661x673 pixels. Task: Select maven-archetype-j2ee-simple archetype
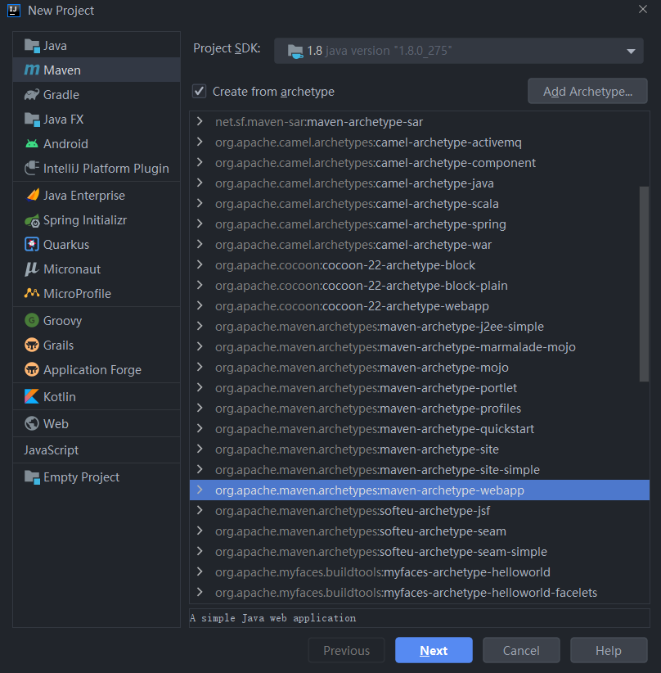click(420, 326)
